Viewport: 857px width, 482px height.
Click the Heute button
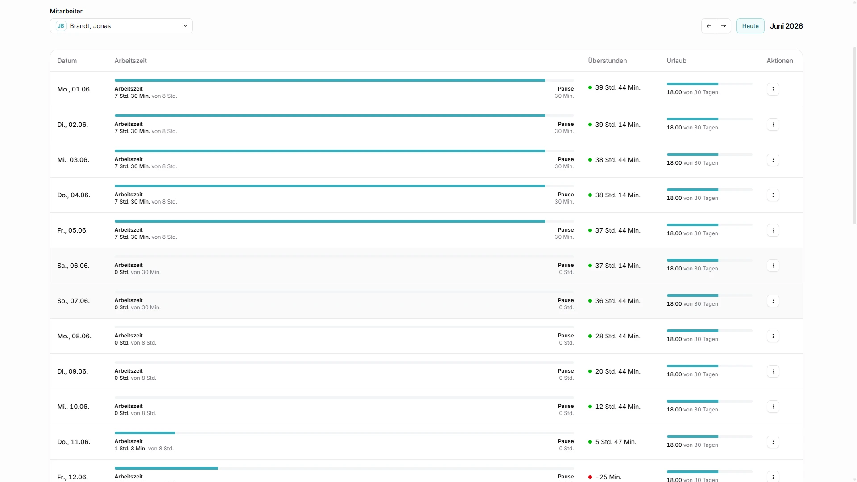(x=750, y=26)
